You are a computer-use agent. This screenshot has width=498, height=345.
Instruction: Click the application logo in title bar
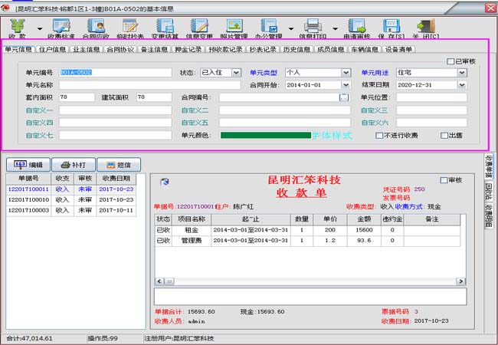coord(5,8)
